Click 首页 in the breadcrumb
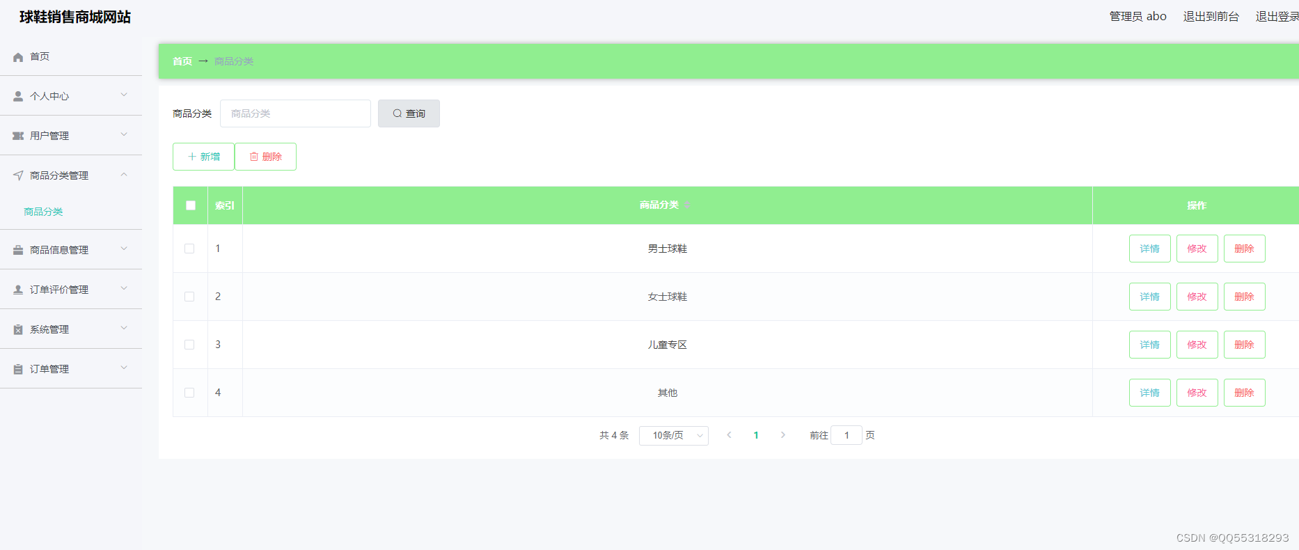The width and height of the screenshot is (1299, 550). [x=182, y=61]
